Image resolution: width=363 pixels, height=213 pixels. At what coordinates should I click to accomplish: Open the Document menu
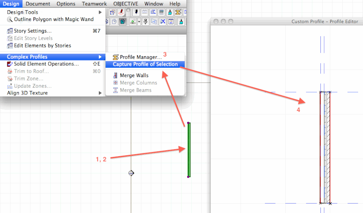pos(38,4)
